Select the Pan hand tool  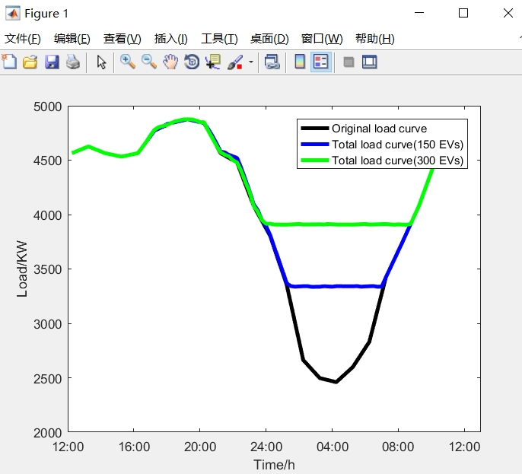coord(170,62)
